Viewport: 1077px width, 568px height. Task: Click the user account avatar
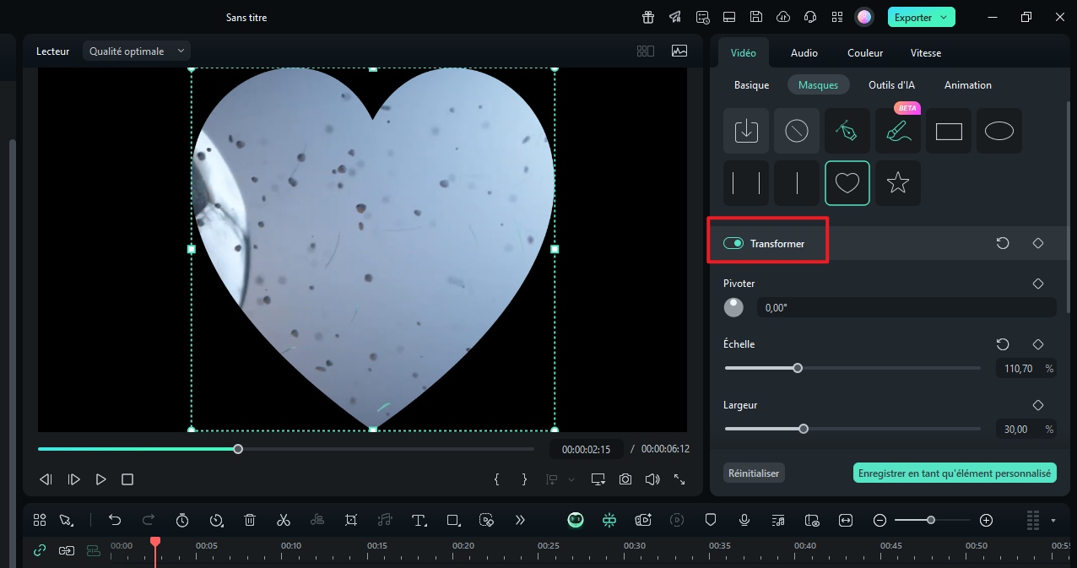(x=863, y=17)
